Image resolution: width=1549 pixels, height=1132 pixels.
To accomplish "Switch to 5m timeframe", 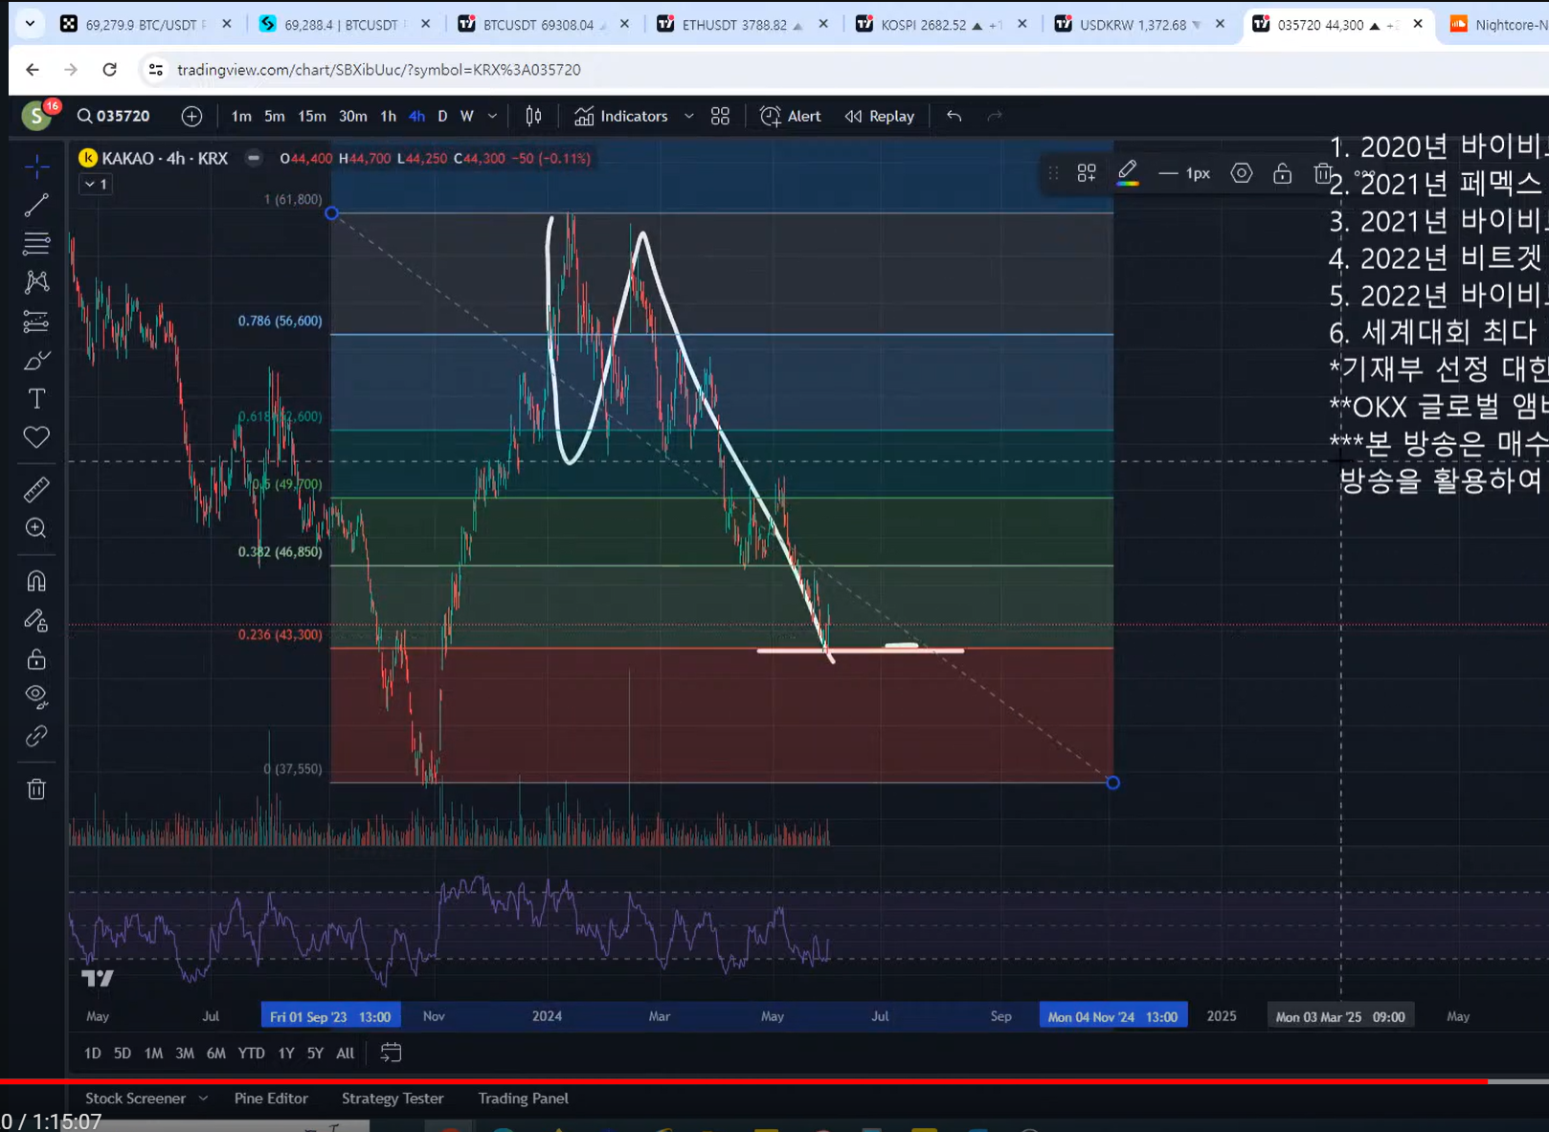I will click(275, 116).
